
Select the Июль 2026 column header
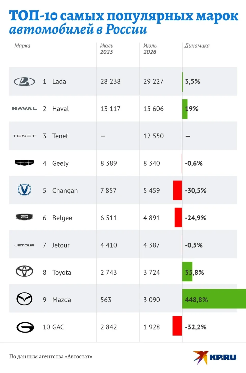pos(150,49)
